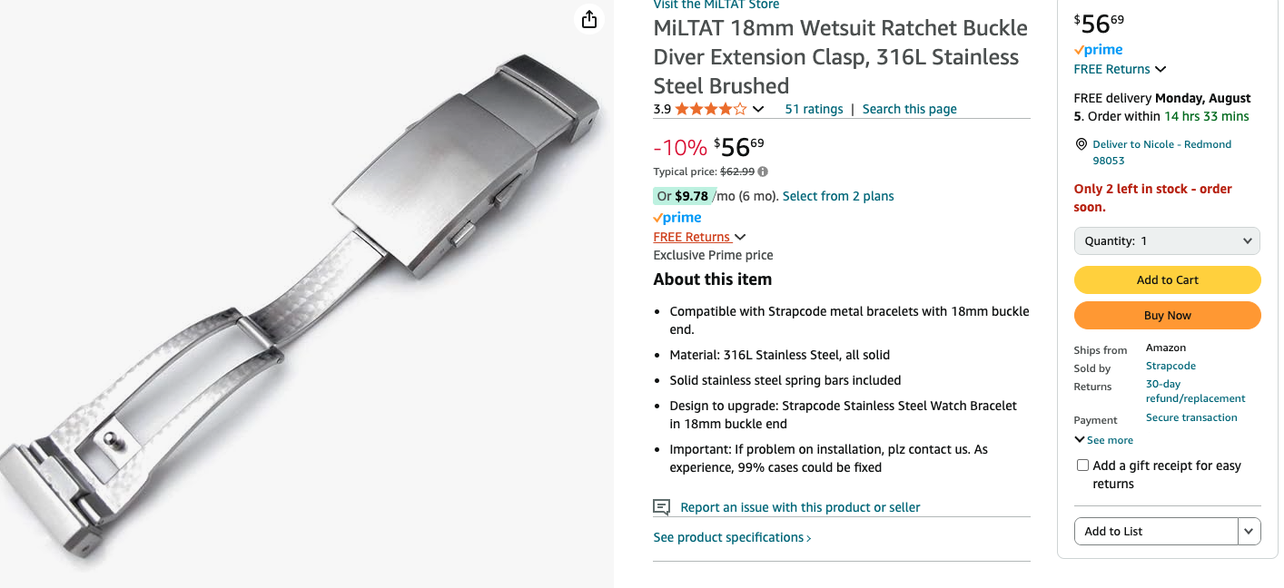The width and height of the screenshot is (1284, 588).
Task: Tick the gift receipt checkbox
Action: coord(1082,465)
